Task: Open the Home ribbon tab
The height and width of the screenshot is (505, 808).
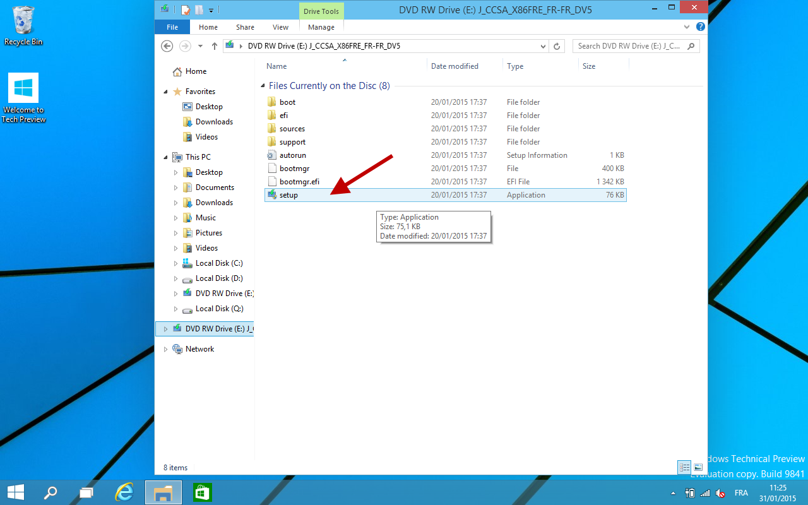Action: [x=208, y=27]
